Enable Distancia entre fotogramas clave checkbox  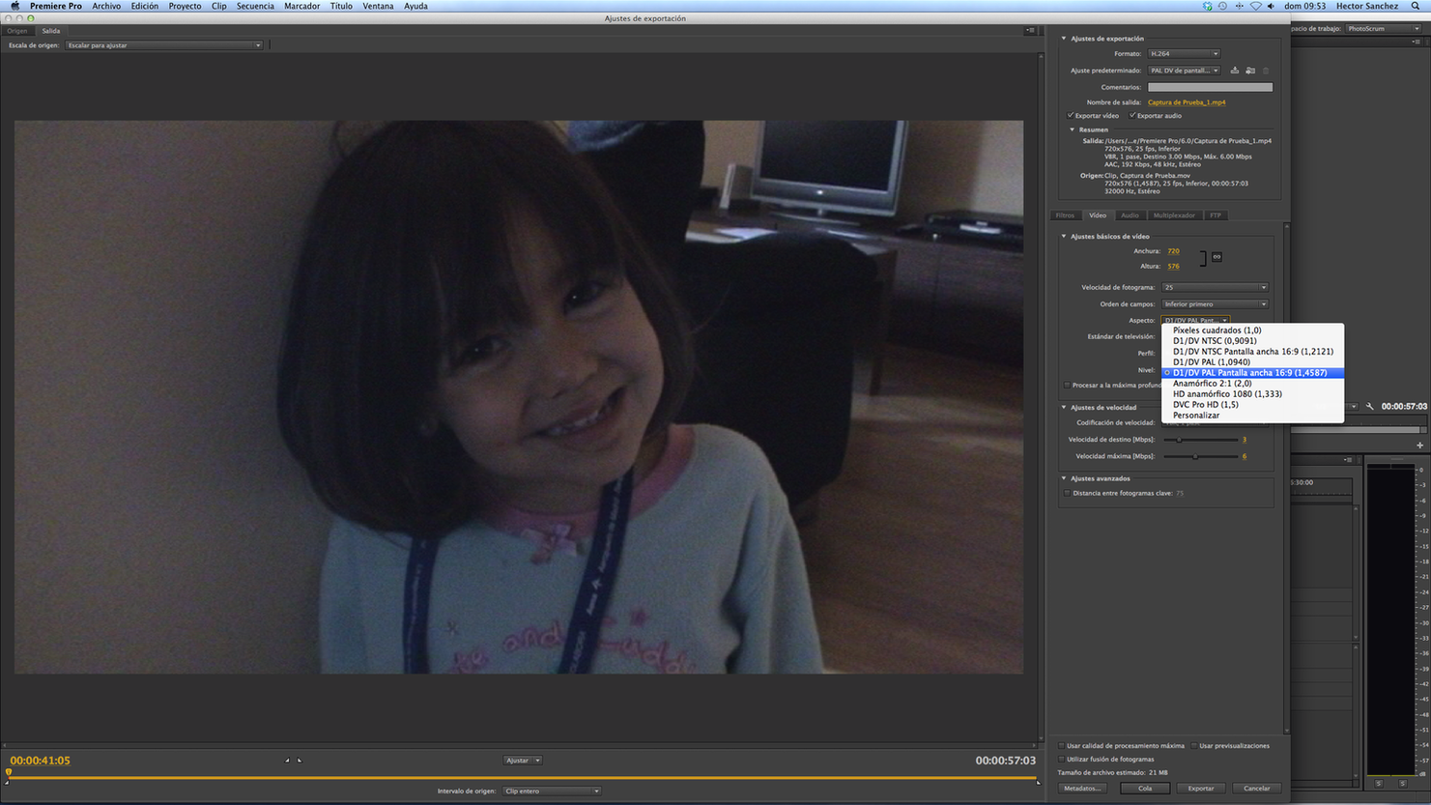click(1068, 493)
